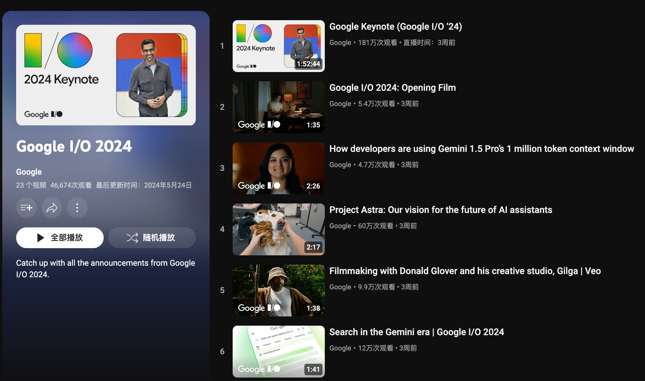
Task: Click the index number 1 beside Keynote video
Action: [x=222, y=46]
